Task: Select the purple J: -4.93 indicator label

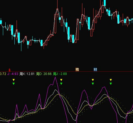Action: click(13, 74)
